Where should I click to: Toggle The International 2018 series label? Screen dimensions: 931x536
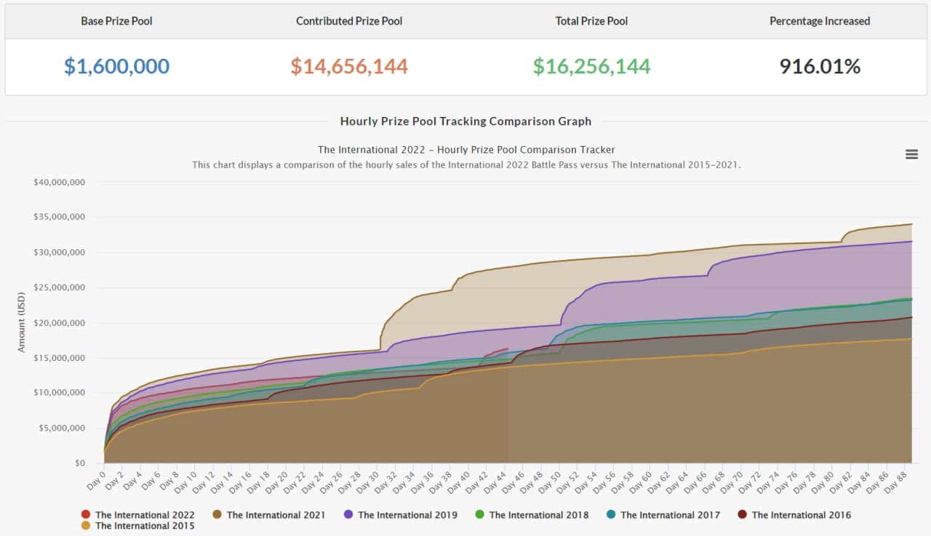[x=538, y=515]
